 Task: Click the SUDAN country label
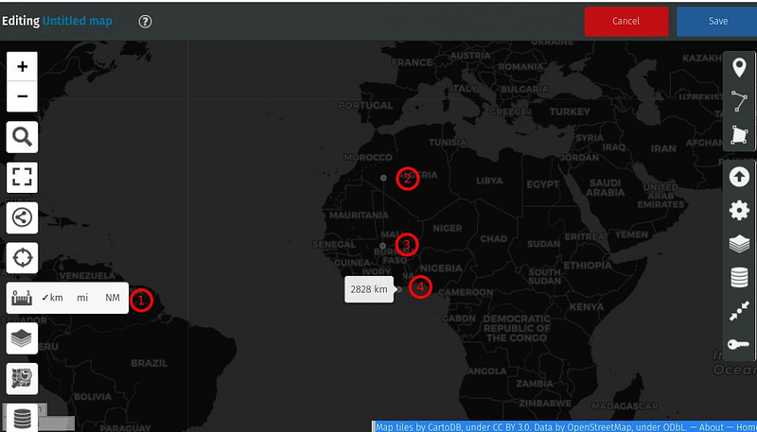click(543, 244)
